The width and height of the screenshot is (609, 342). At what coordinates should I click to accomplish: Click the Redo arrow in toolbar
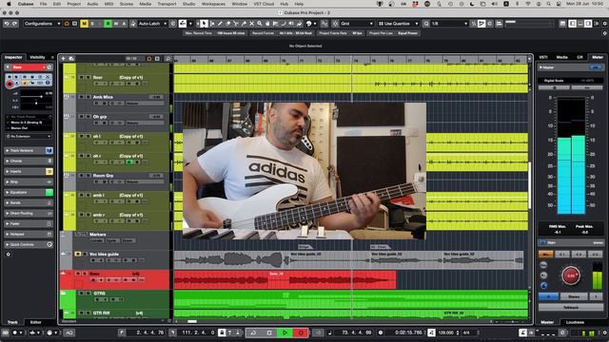click(x=15, y=24)
